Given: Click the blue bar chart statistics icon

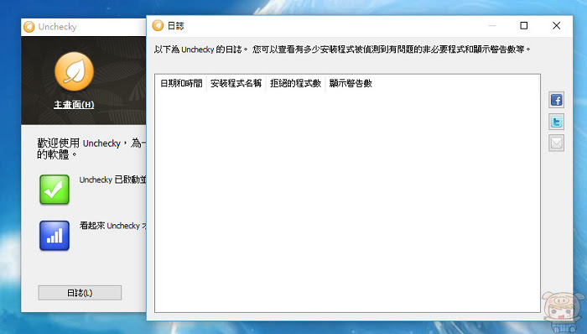Looking at the screenshot, I should click(x=55, y=236).
